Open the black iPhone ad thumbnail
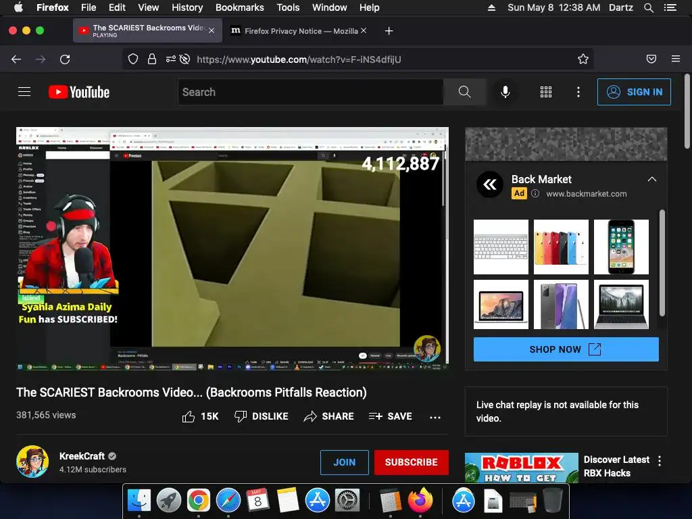The height and width of the screenshot is (519, 692). click(621, 247)
